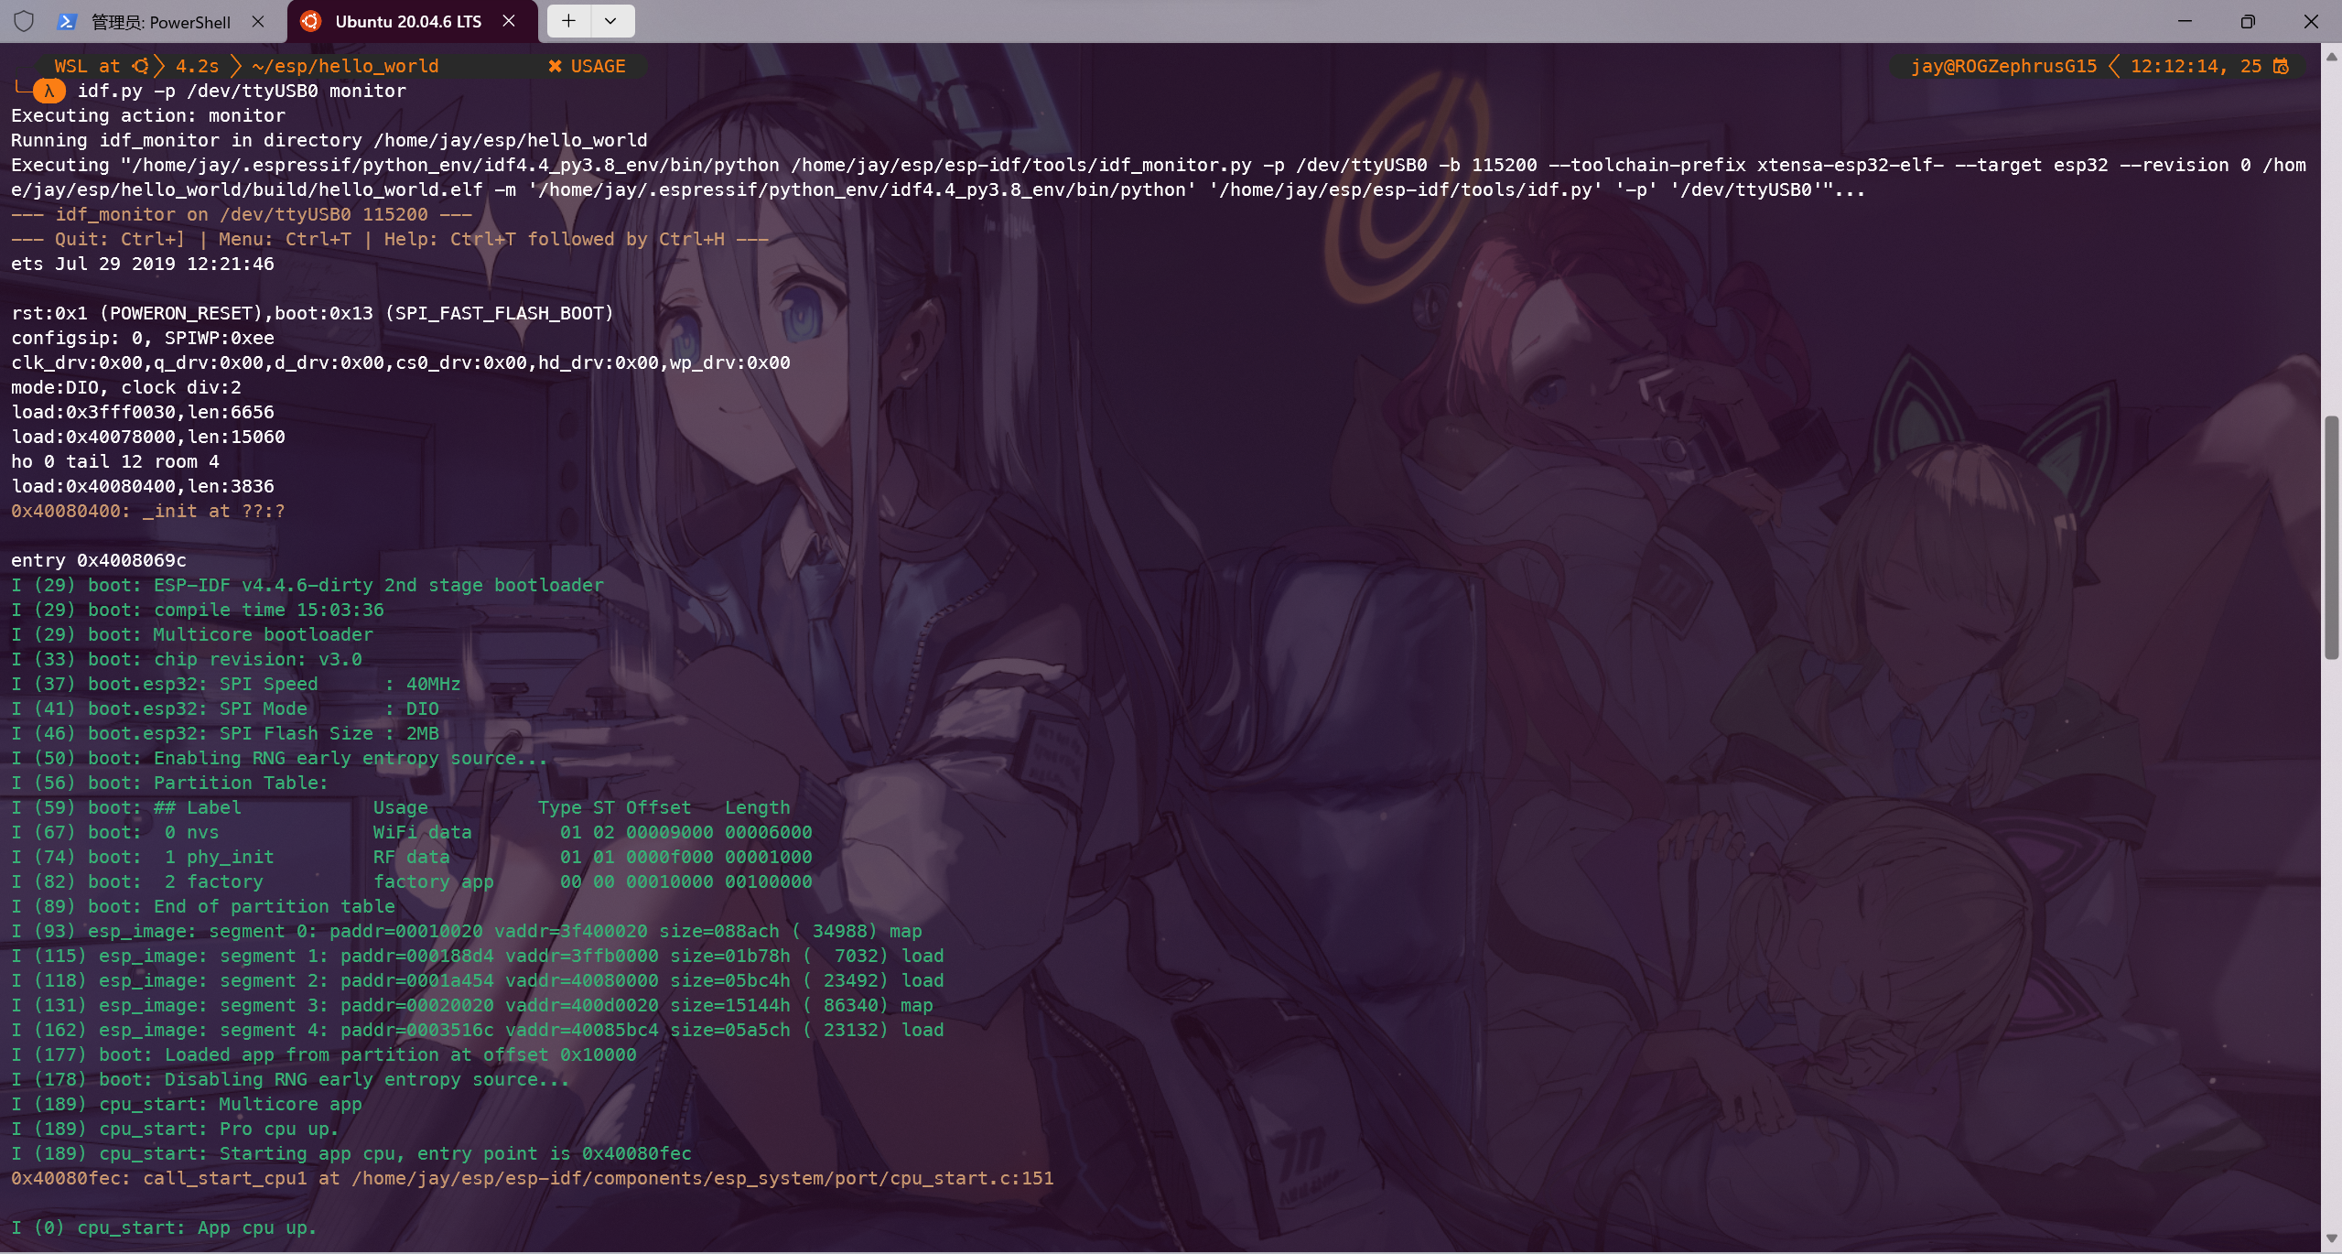Click the 'call_start_cpu1 at' cpu_start.c:151 line
This screenshot has width=2342, height=1254.
[x=533, y=1178]
